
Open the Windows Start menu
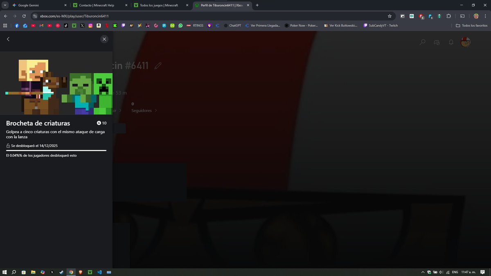tap(5, 272)
